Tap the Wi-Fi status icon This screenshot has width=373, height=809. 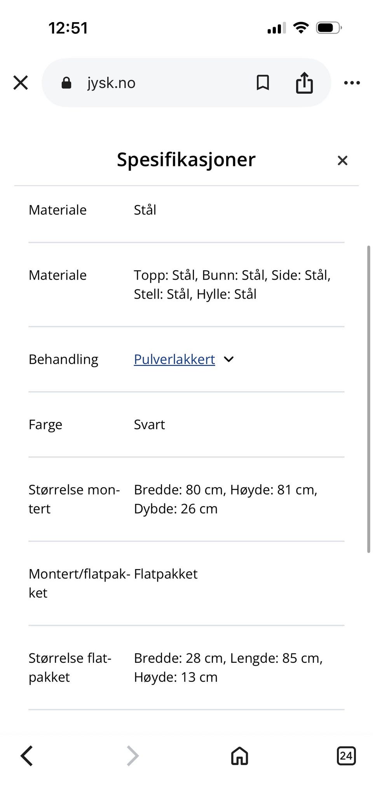[301, 28]
